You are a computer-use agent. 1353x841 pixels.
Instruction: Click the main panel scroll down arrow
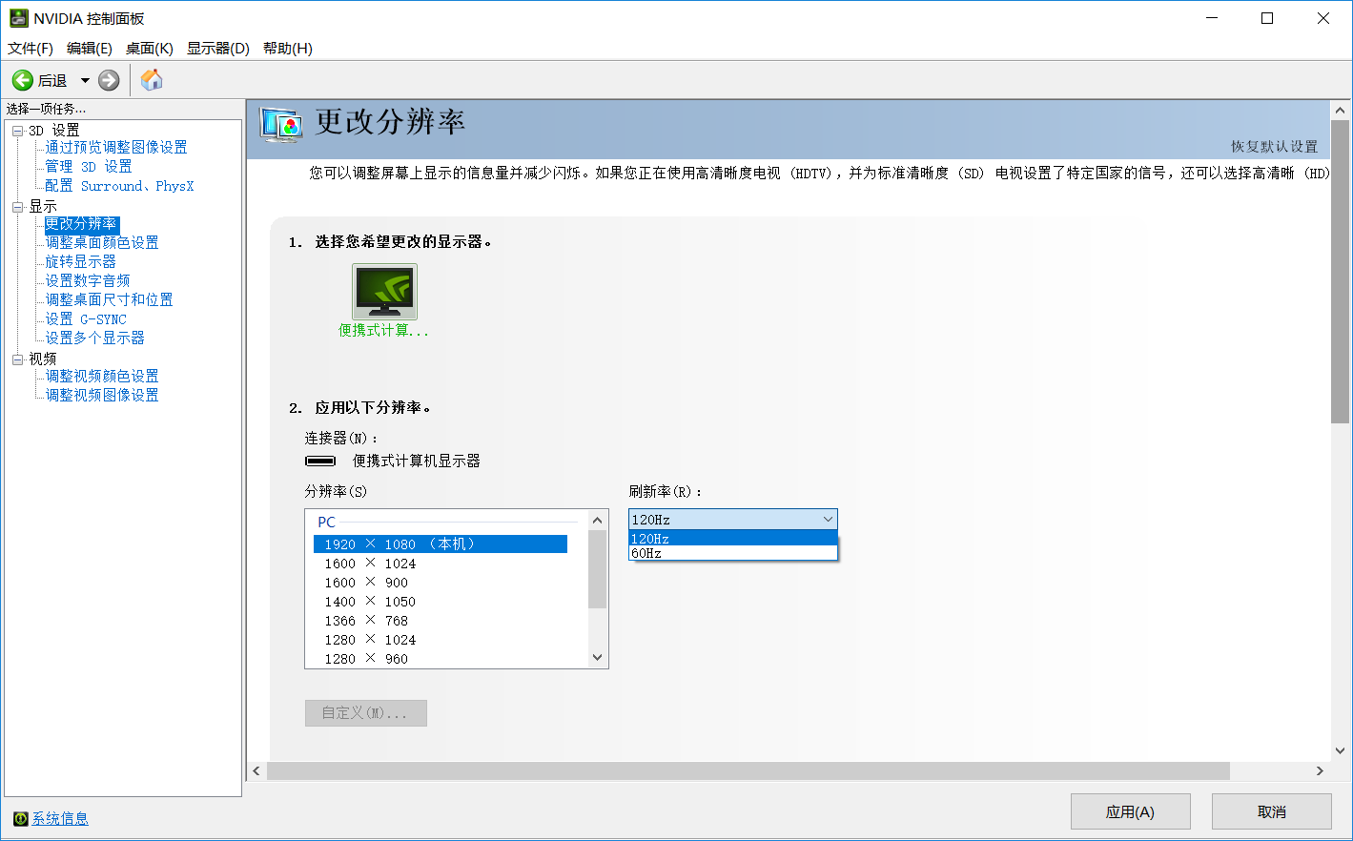pos(1341,750)
